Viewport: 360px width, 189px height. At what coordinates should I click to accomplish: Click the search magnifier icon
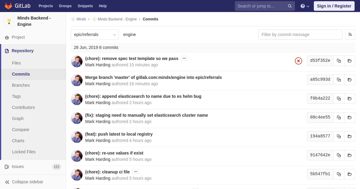(x=290, y=6)
